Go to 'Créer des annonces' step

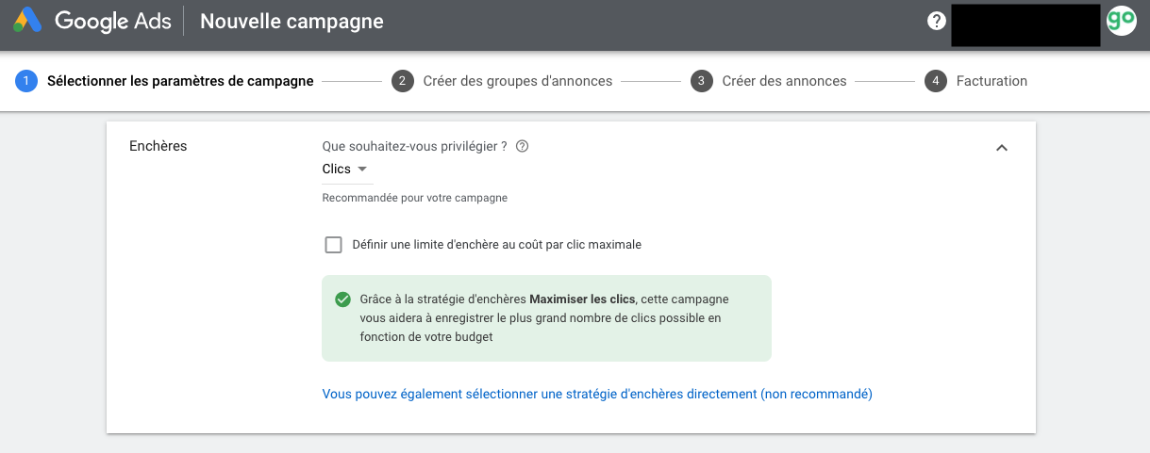(785, 81)
